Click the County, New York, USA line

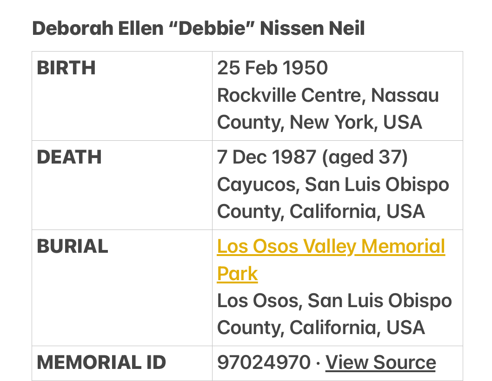[x=319, y=122]
